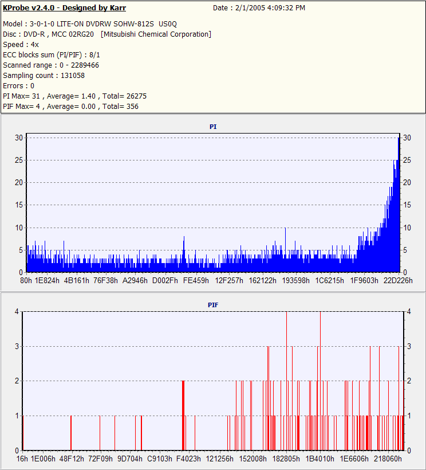Click the thick PIF bar at 2 near F4023h

pos(183,416)
